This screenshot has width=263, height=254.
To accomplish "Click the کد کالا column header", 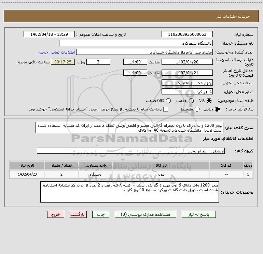I will (226, 165).
